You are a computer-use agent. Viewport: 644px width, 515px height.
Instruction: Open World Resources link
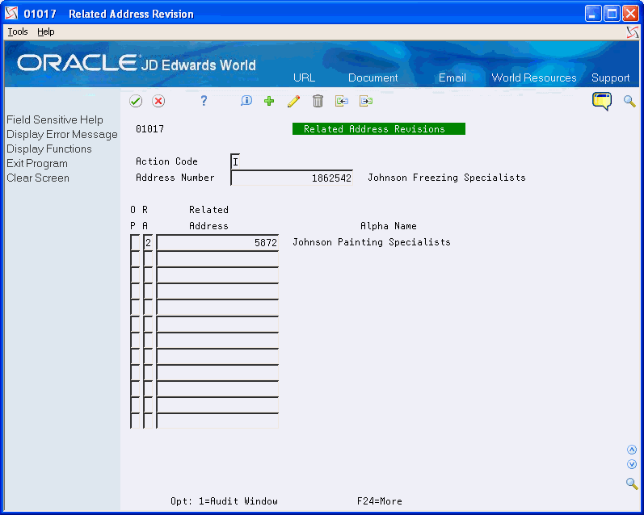click(x=534, y=77)
